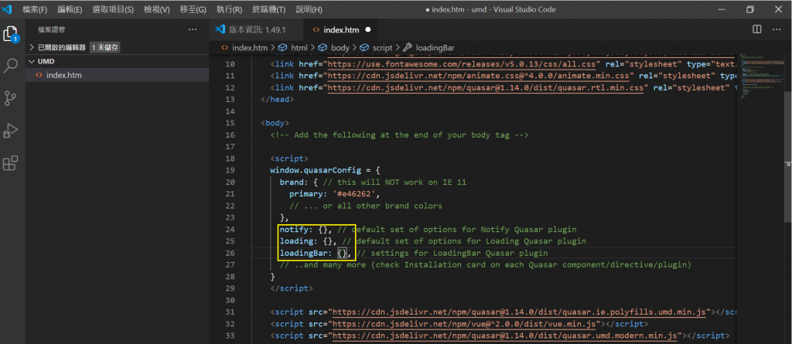Open the editor More Actions ellipsis

(777, 29)
